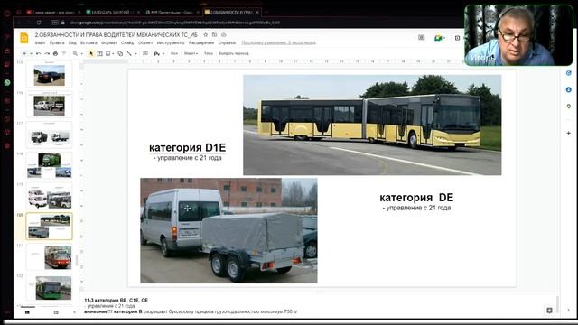This screenshot has width=578, height=325.
Task: Expand the new slide layout dropdown
Action: [x=31, y=54]
